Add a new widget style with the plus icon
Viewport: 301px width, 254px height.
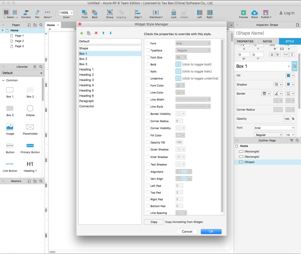82,33
